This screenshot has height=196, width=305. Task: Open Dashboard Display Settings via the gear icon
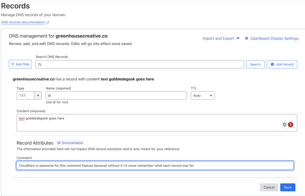247,38
